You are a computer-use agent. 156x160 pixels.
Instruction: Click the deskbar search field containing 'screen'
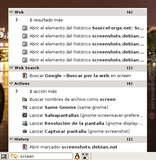(41, 156)
